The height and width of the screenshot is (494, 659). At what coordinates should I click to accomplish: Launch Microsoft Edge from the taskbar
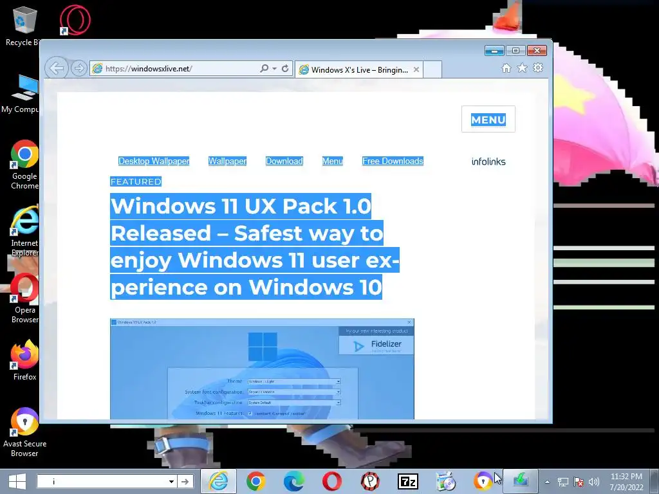(293, 481)
